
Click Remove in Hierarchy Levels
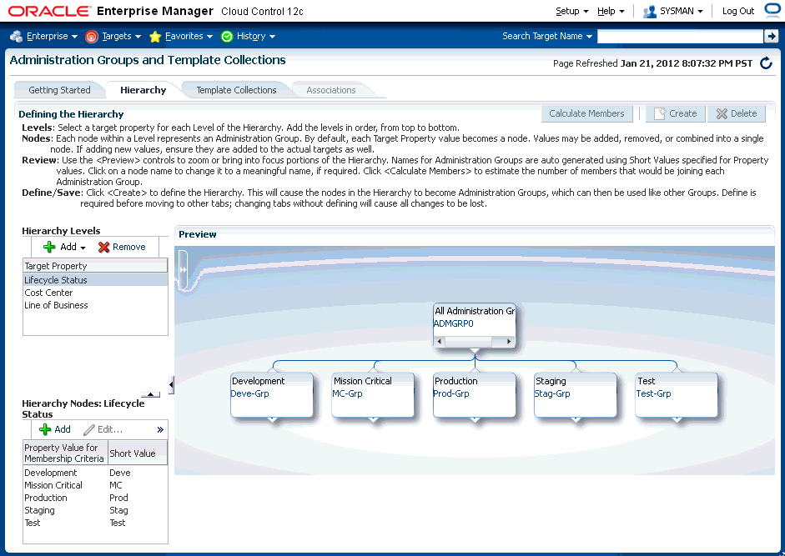(122, 247)
